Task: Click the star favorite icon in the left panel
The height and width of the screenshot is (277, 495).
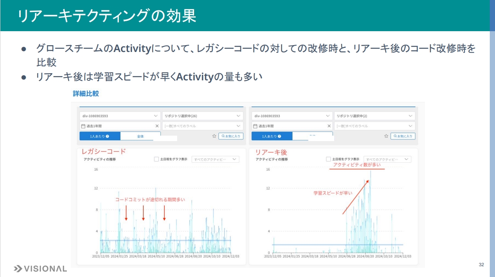Action: pyautogui.click(x=214, y=136)
